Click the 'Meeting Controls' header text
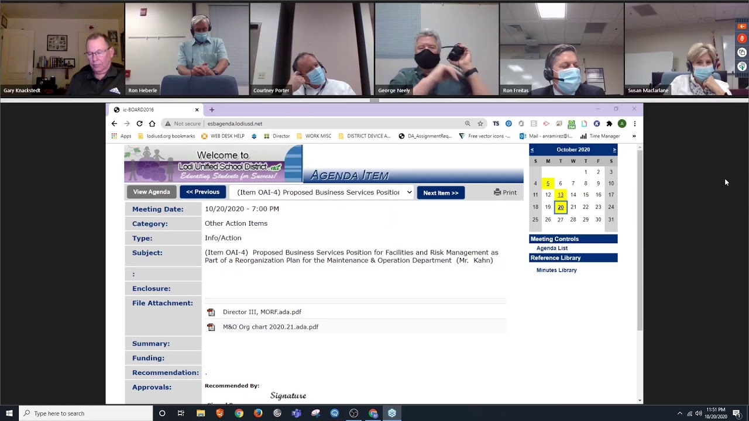The width and height of the screenshot is (749, 421). click(554, 239)
